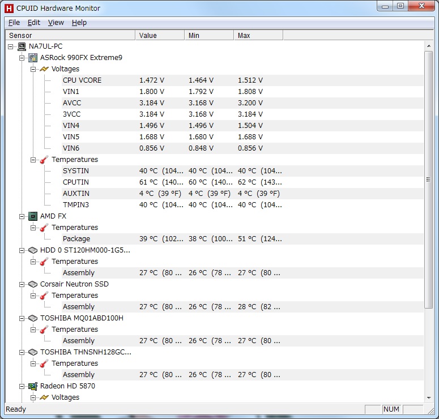Collapse the TOSHIBA THNSNH128GC node
This screenshot has height=419, width=439.
pyautogui.click(x=22, y=352)
